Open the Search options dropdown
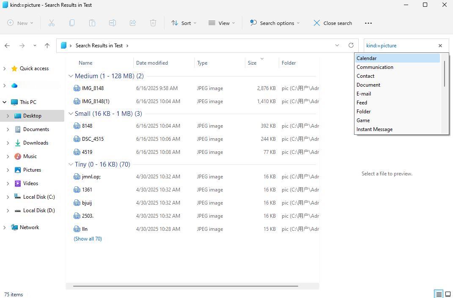Screen dimensions: 453x298 pos(275,23)
